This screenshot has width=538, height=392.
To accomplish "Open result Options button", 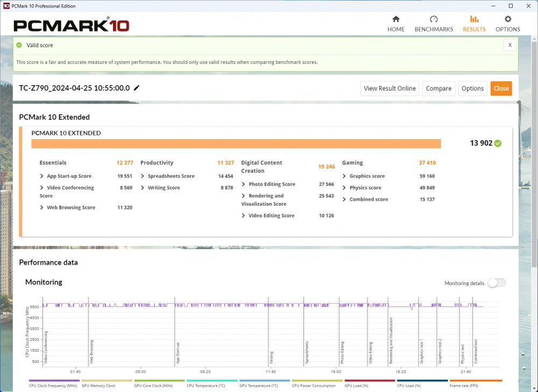I will [472, 88].
